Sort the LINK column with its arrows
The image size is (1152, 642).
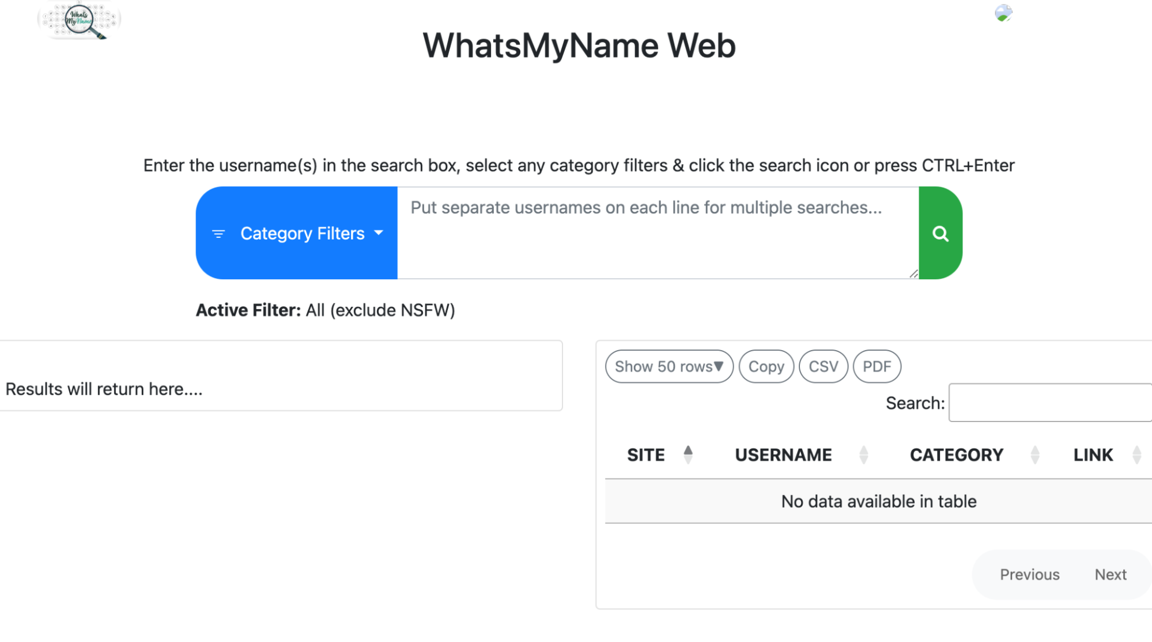[x=1136, y=454]
